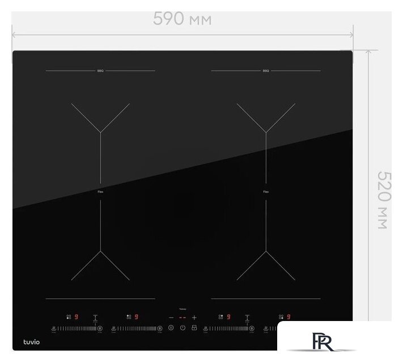Tap the child lock icon right of power
Screen dimensions: 403x363
tap(194, 328)
